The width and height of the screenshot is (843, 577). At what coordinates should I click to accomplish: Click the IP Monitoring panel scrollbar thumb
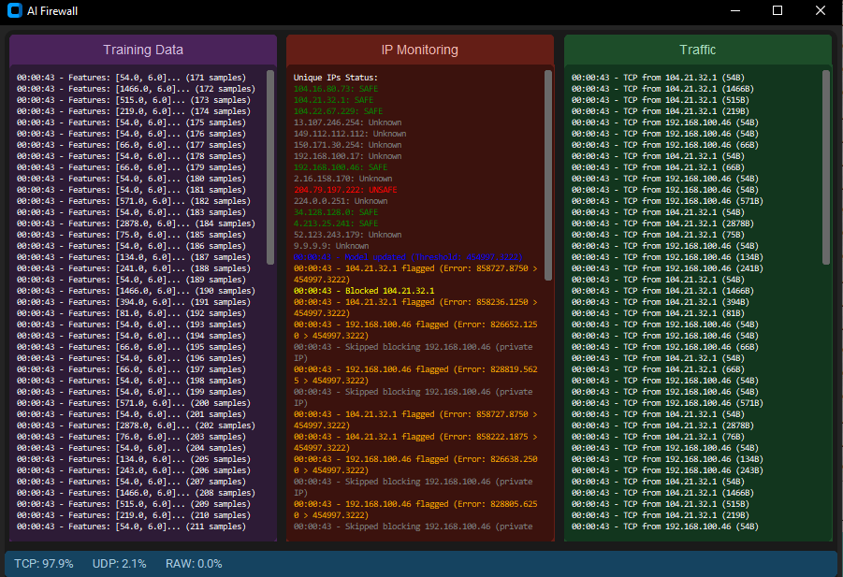pos(548,173)
